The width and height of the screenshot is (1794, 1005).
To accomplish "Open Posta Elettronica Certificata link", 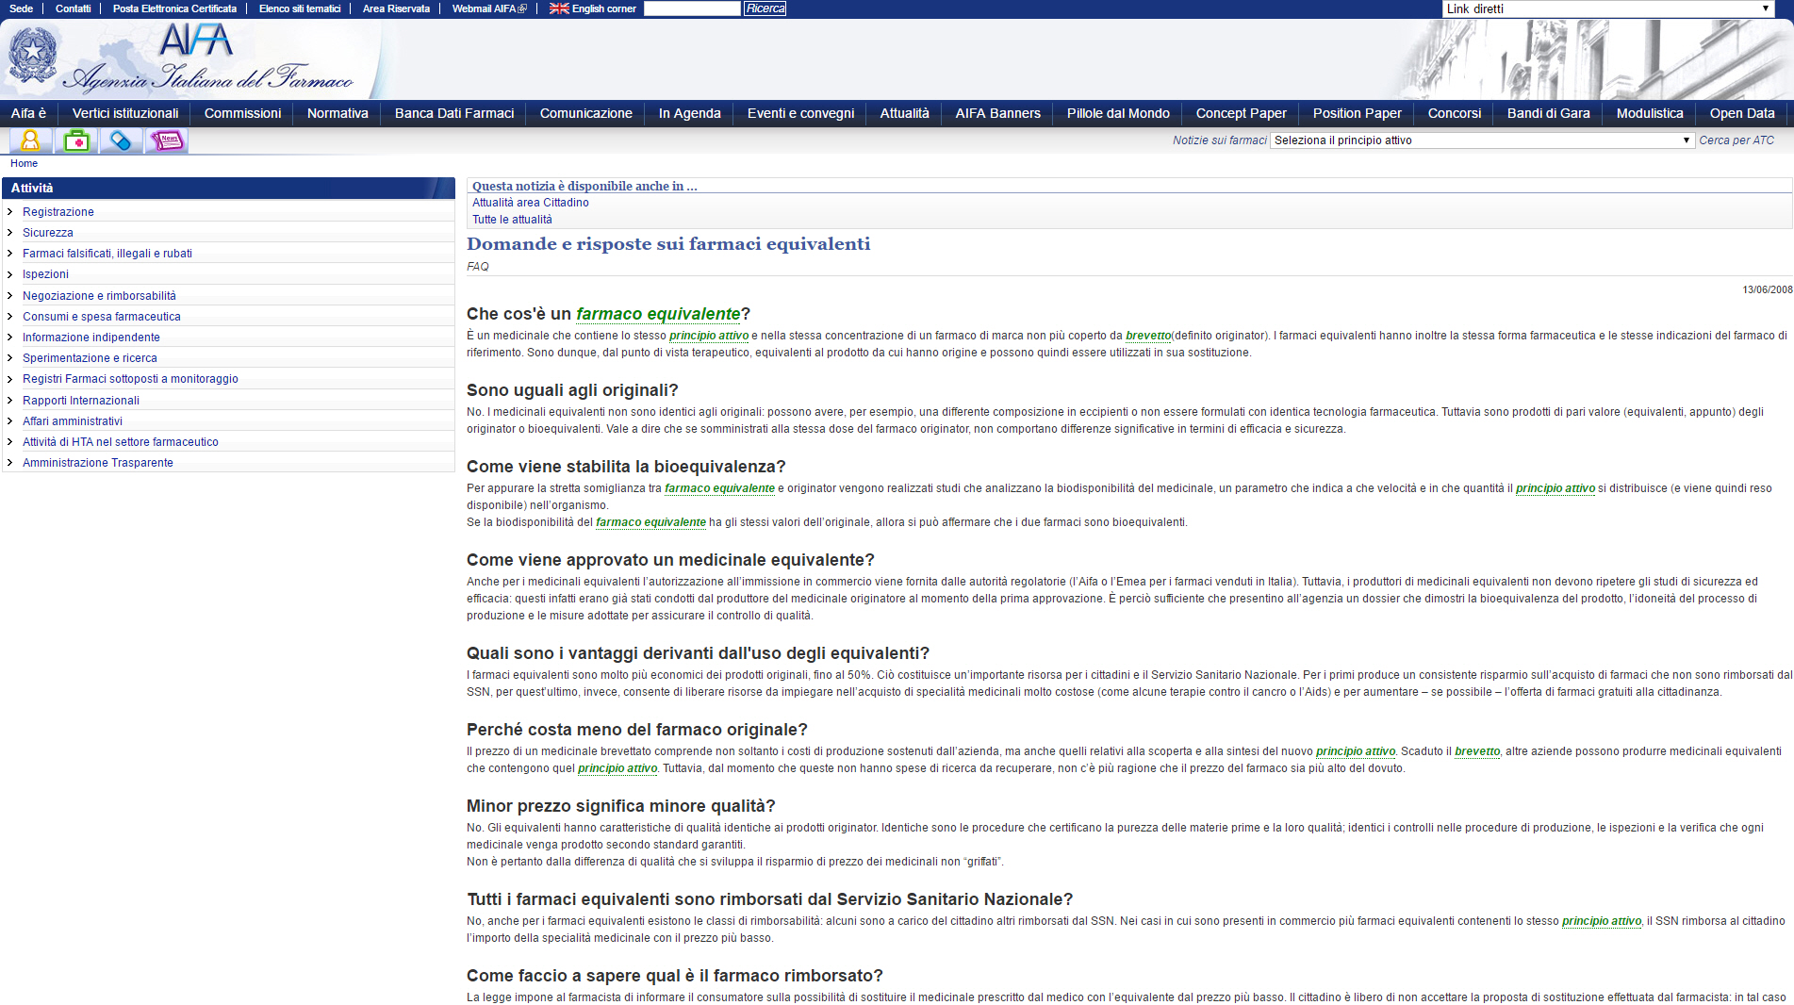I will 174,8.
